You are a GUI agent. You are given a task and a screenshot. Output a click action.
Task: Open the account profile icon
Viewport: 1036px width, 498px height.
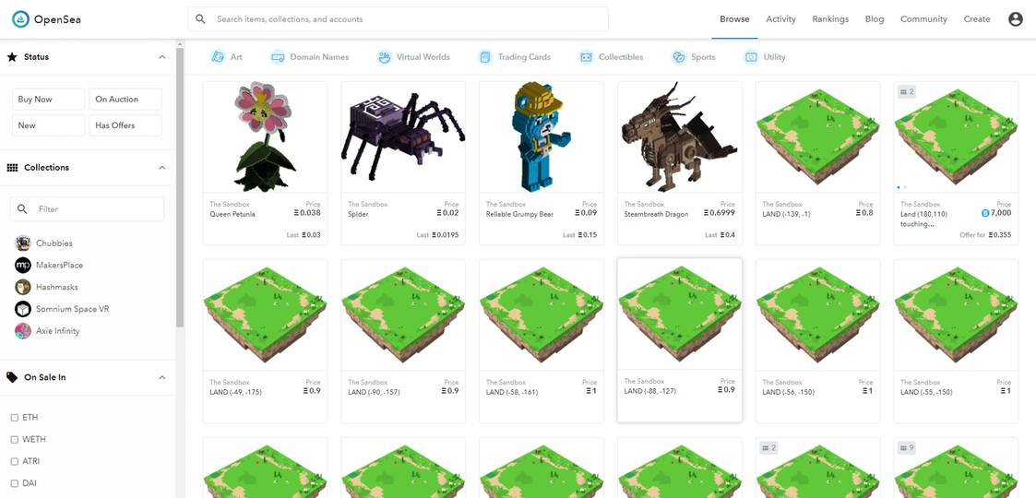(1016, 19)
